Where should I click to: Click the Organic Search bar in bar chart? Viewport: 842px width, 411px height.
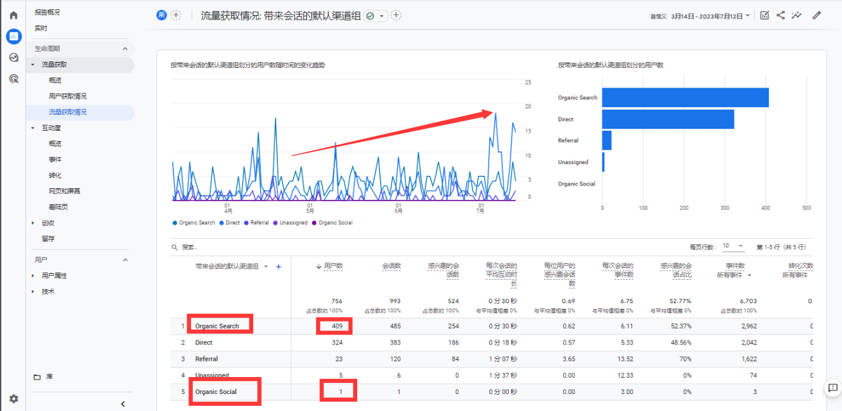click(x=685, y=97)
